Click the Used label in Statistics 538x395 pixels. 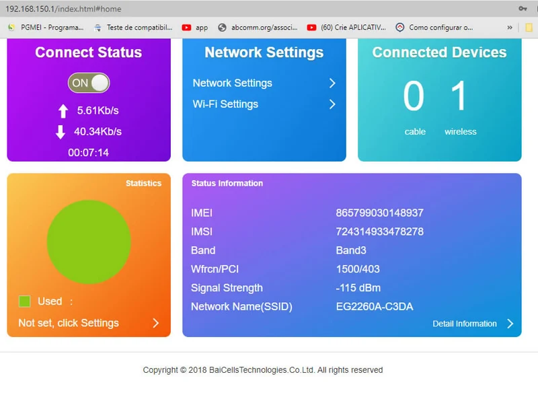(50, 301)
